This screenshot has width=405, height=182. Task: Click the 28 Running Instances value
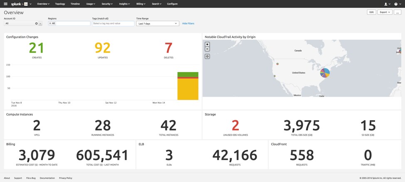coord(103,126)
